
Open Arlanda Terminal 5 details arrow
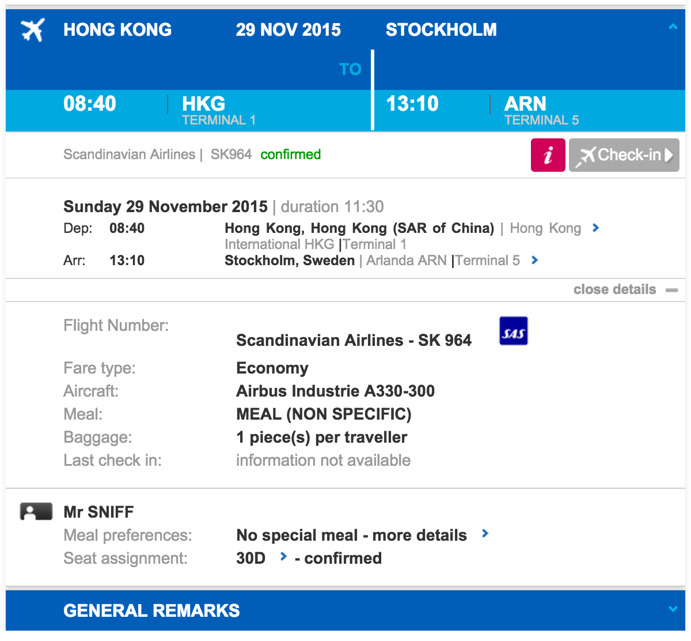[535, 261]
